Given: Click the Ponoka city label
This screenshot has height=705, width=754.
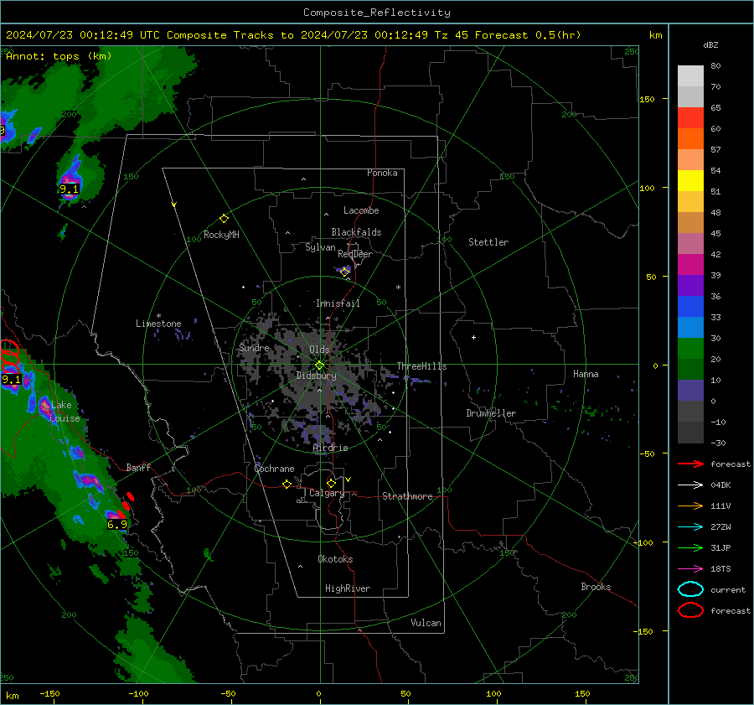Looking at the screenshot, I should coord(382,173).
